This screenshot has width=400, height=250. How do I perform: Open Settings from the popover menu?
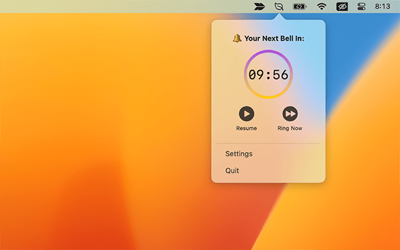tap(239, 154)
